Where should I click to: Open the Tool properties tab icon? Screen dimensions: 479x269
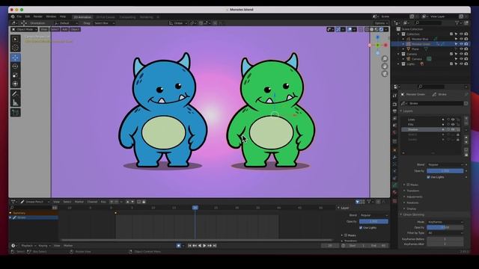(394, 96)
